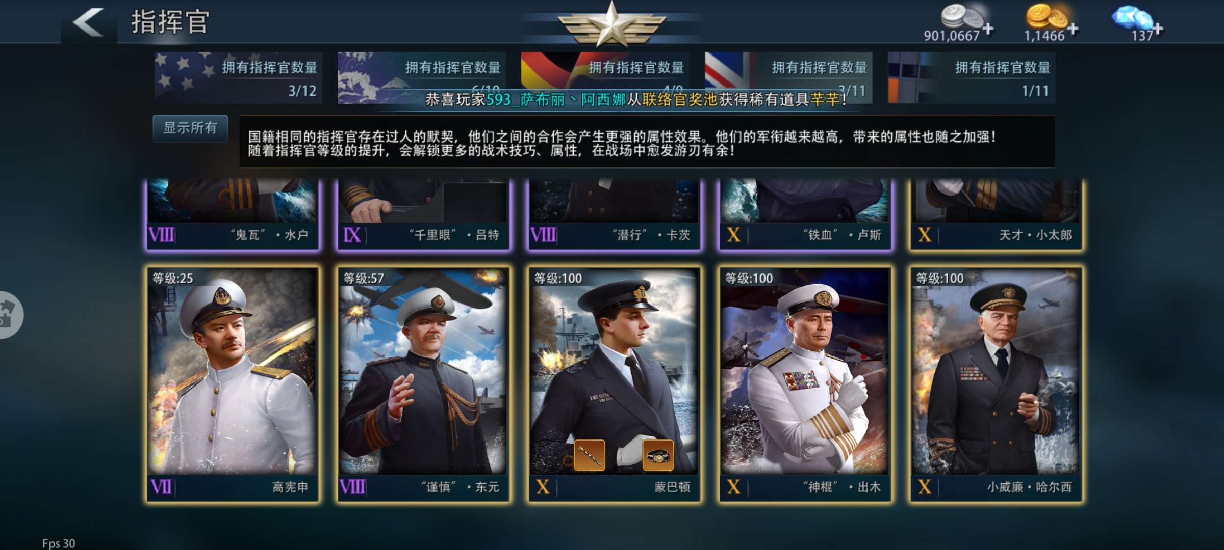Open commander card 小威廉·哈尔西
1224x550 pixels.
pos(996,384)
